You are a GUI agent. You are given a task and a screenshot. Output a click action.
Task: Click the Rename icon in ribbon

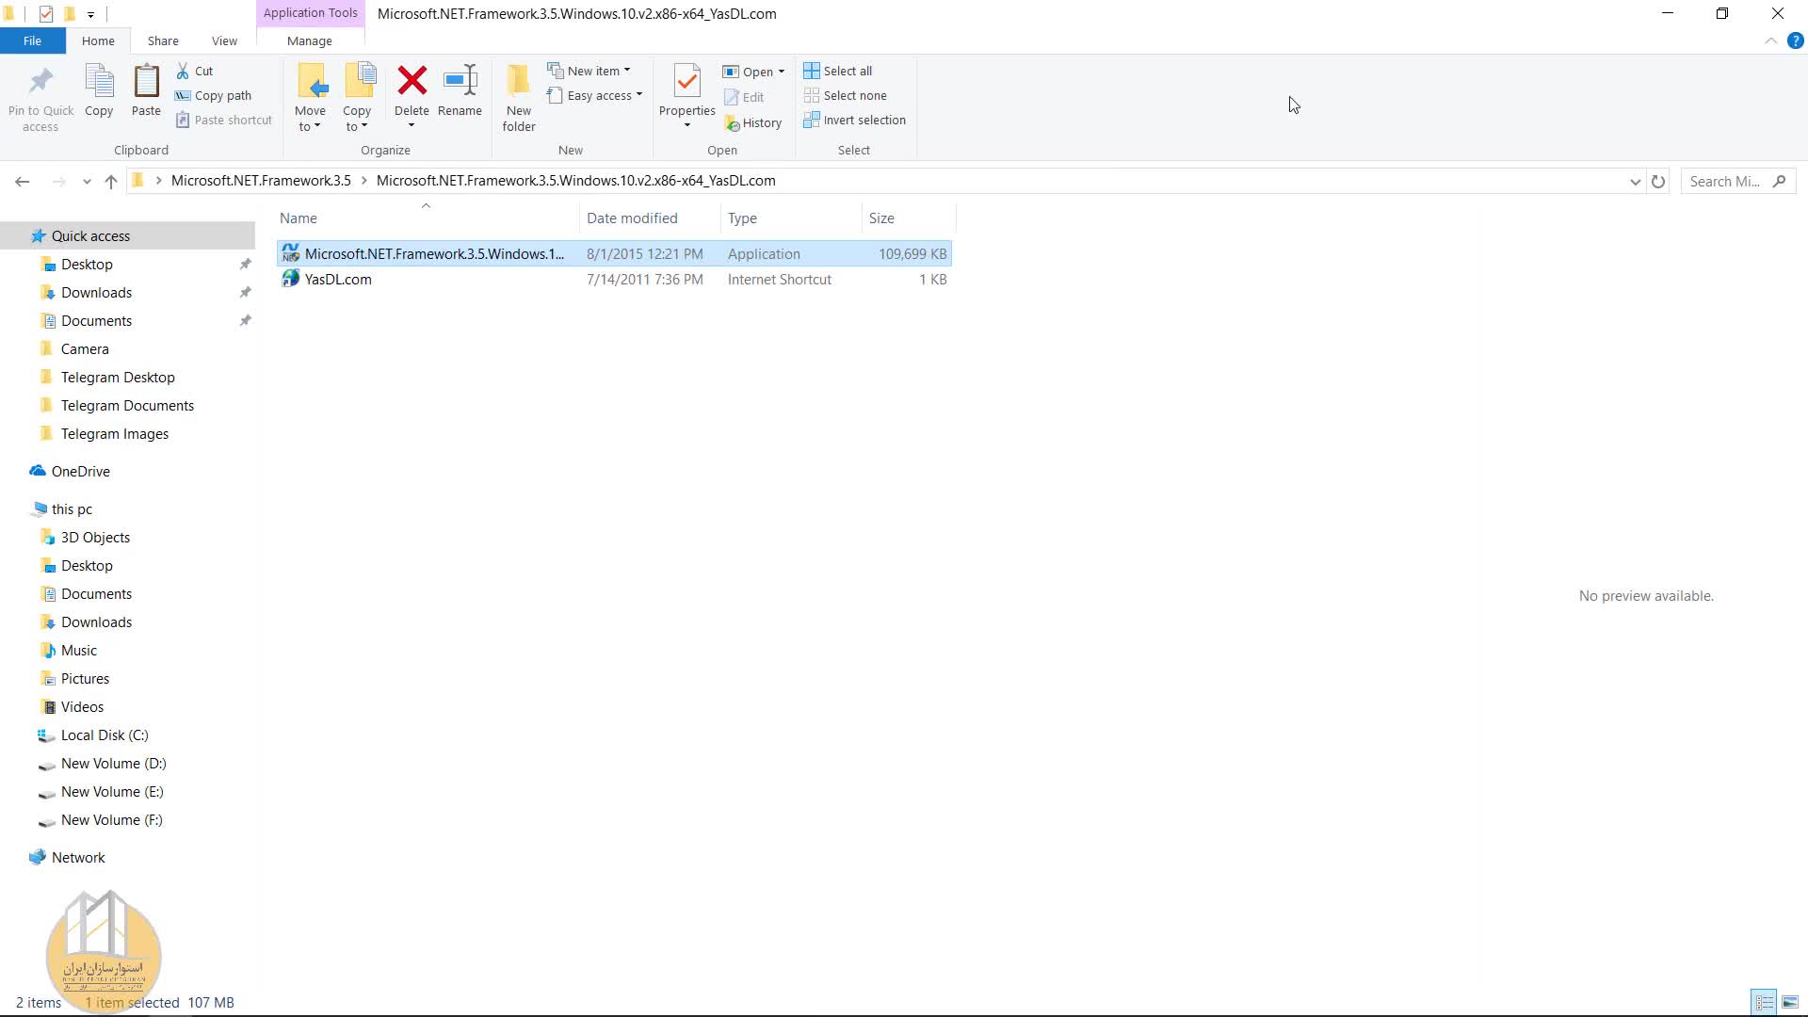coord(460,82)
